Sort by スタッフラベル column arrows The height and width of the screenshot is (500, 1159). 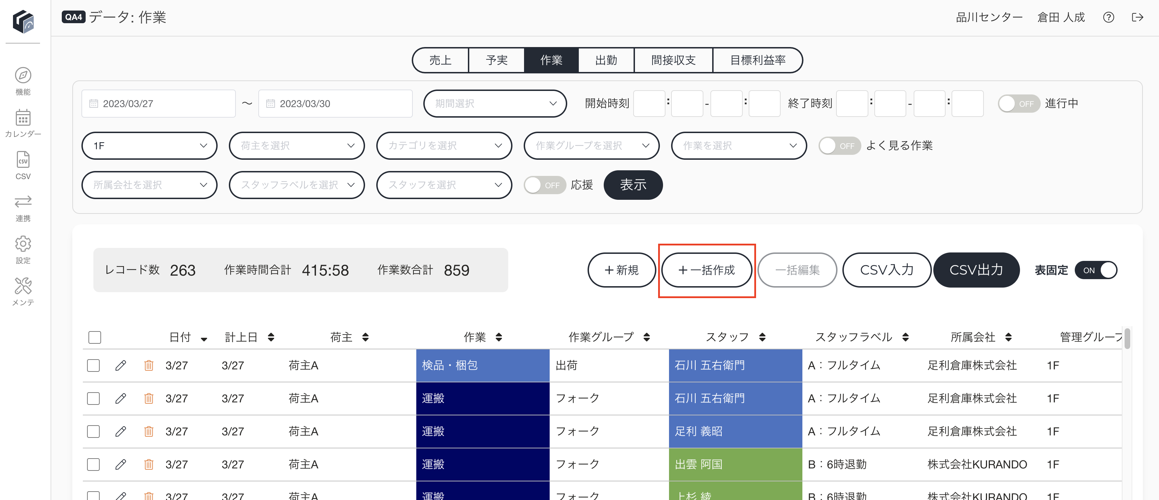(905, 337)
